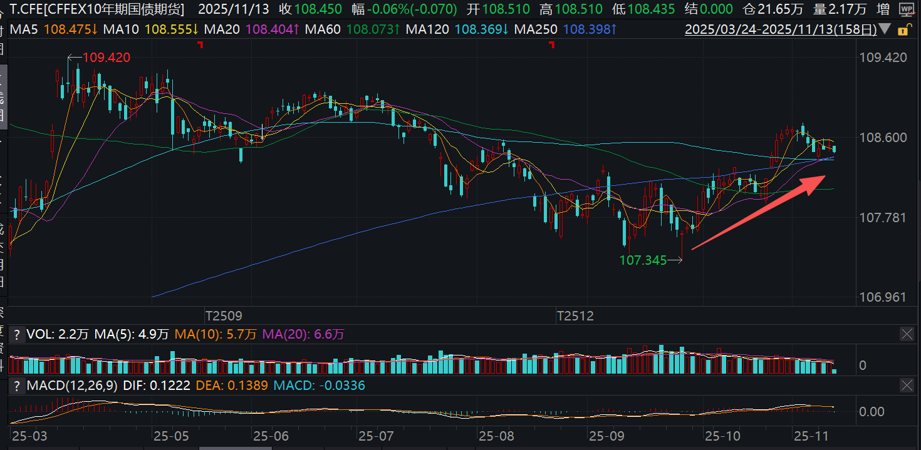Screen dimensions: 921x450
Task: Click the VOL: 2.2万 label
Action: 58,334
